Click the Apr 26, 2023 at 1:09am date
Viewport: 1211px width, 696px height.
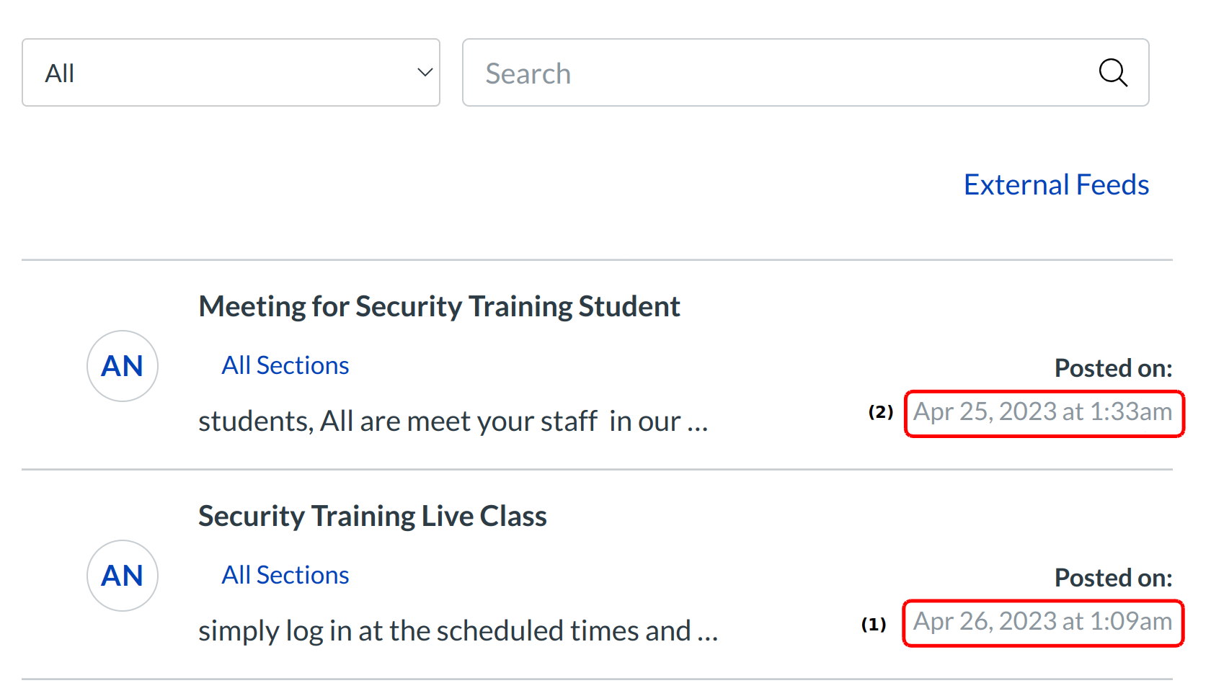click(1042, 622)
